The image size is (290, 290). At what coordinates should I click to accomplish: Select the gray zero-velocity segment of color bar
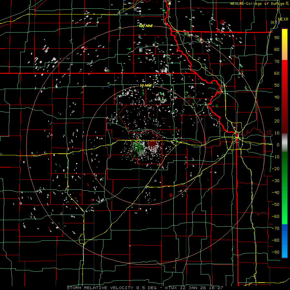pos(285,142)
